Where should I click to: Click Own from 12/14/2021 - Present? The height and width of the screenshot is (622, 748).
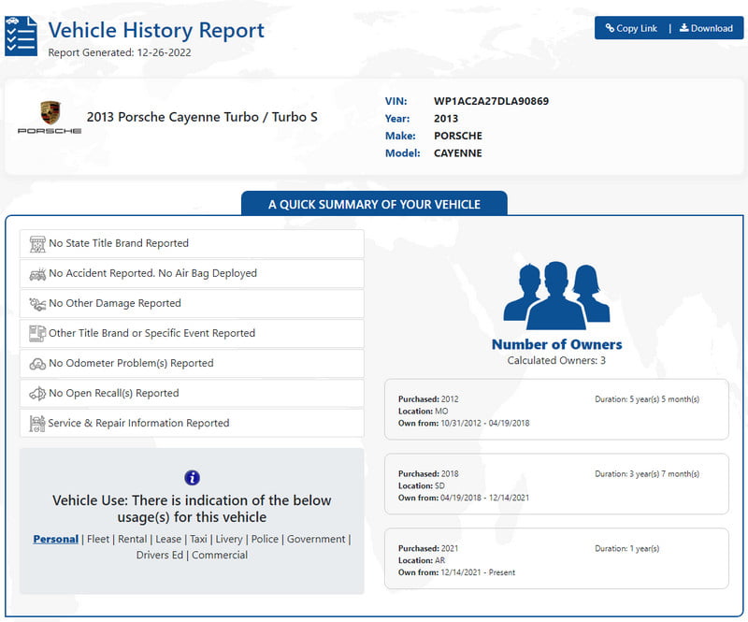pos(457,572)
